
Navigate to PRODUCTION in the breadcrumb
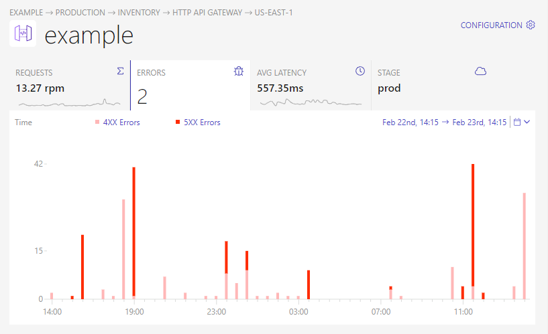tap(80, 13)
